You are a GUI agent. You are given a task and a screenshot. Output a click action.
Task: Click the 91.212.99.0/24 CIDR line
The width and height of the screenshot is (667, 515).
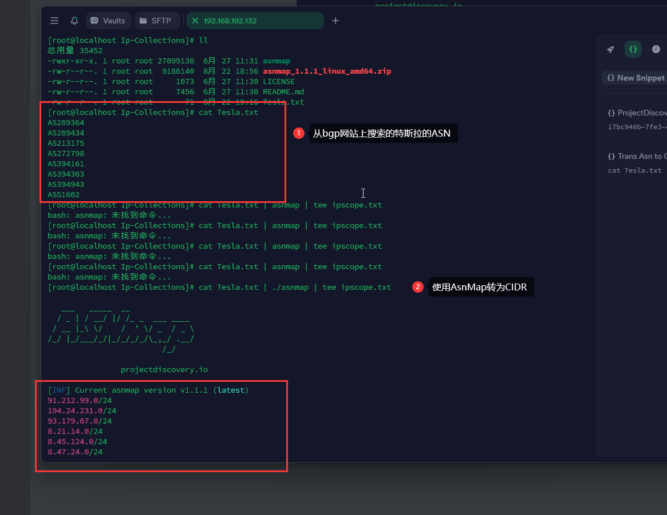80,400
